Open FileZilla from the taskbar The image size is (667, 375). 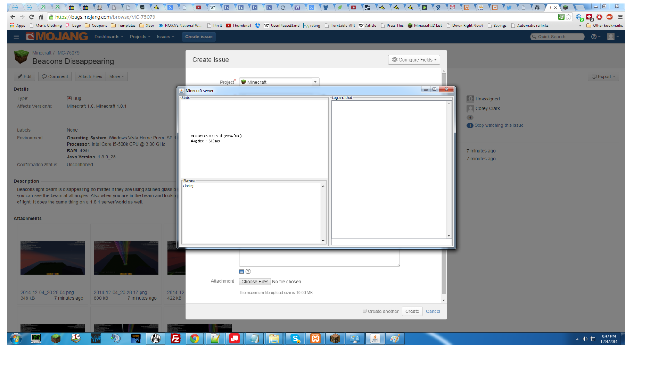(x=176, y=339)
